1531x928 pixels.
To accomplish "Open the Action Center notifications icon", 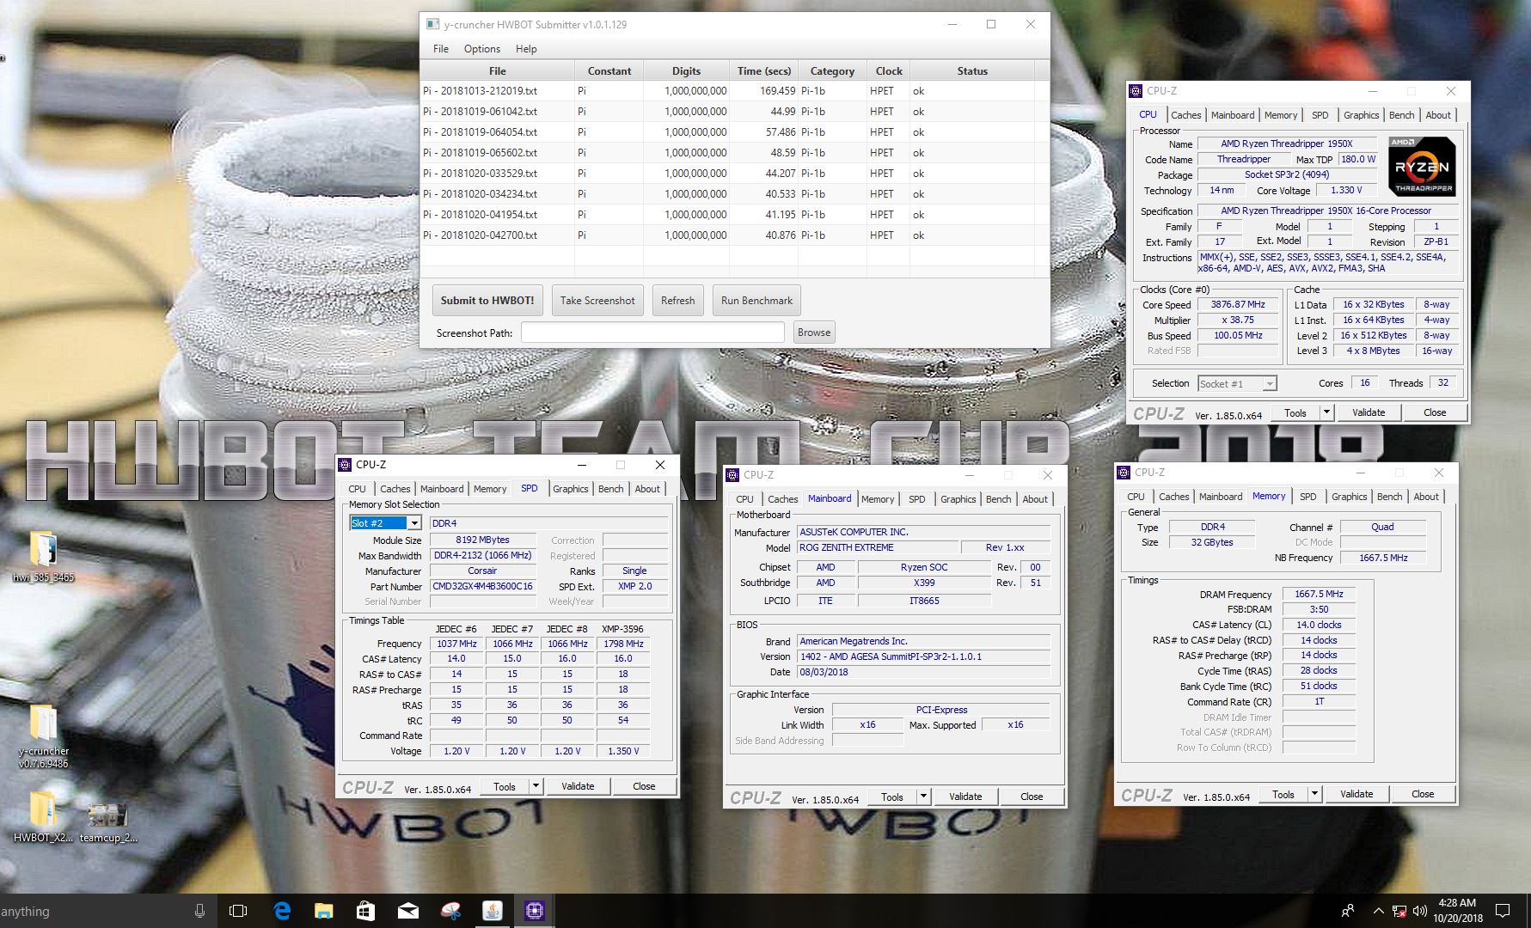I will 1502,911.
